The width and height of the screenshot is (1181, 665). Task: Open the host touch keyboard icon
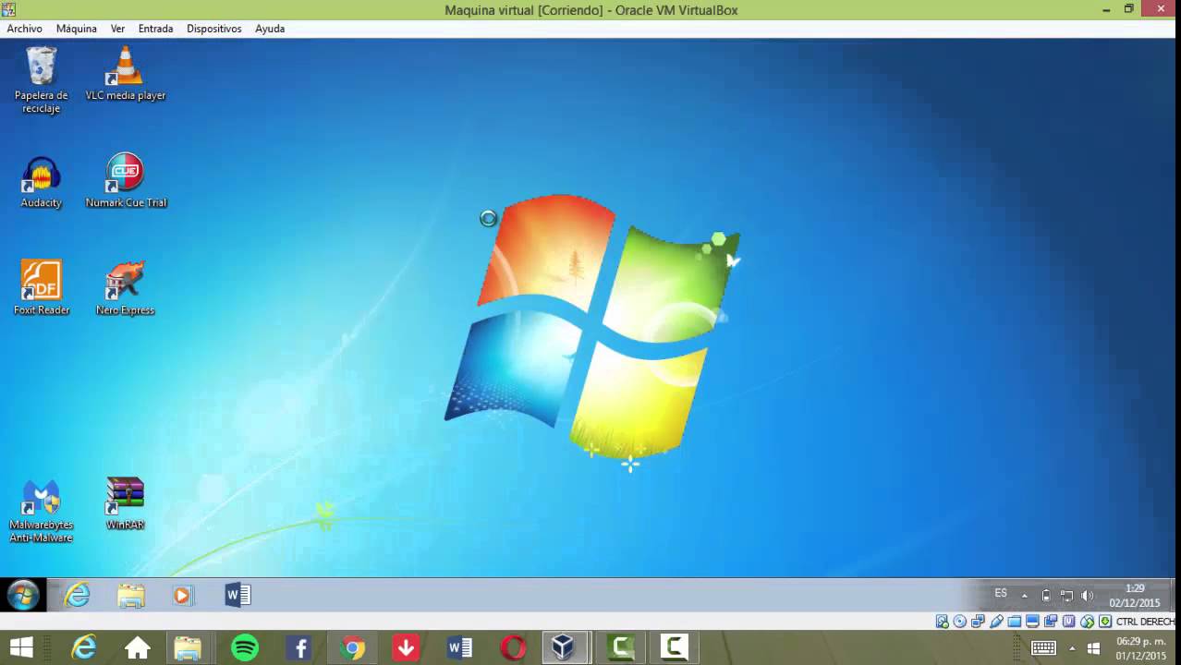pyautogui.click(x=1043, y=648)
